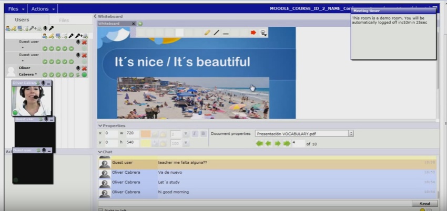Viewport: 447px width, 211px height.
Task: Switch to the Users tab
Action: (x=22, y=20)
